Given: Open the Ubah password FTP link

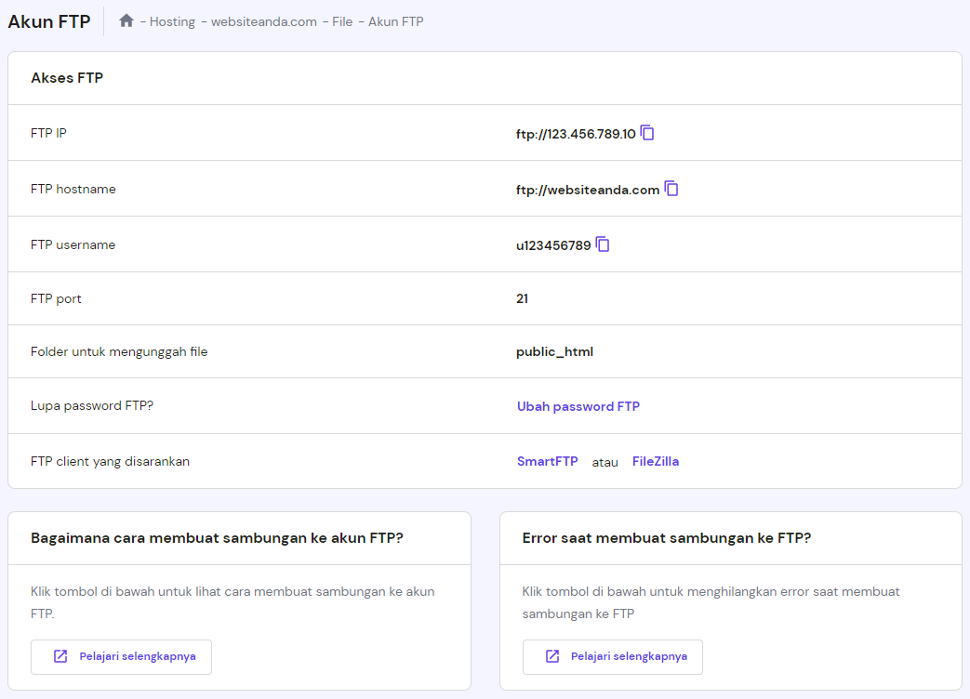Looking at the screenshot, I should coord(578,406).
